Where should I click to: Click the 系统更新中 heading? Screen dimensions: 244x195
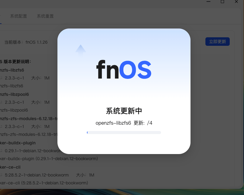tap(124, 111)
